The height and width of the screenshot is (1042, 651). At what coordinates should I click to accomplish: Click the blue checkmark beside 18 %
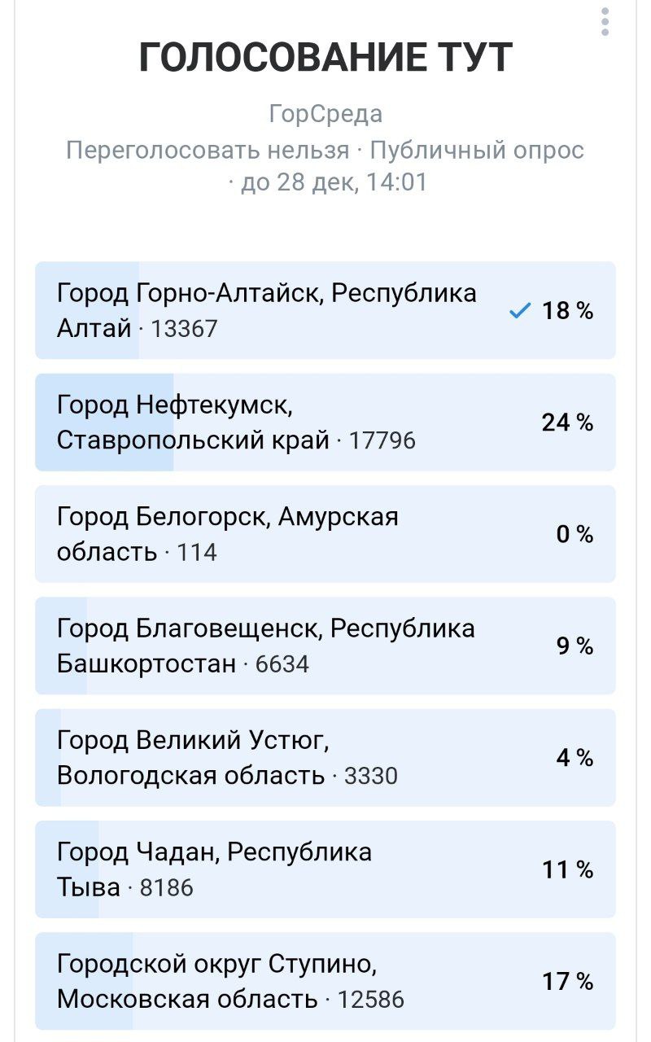(518, 310)
